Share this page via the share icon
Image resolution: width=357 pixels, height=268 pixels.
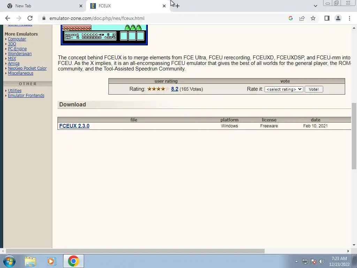[x=302, y=18]
